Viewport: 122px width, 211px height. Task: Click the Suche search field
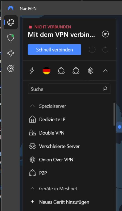tap(69, 89)
